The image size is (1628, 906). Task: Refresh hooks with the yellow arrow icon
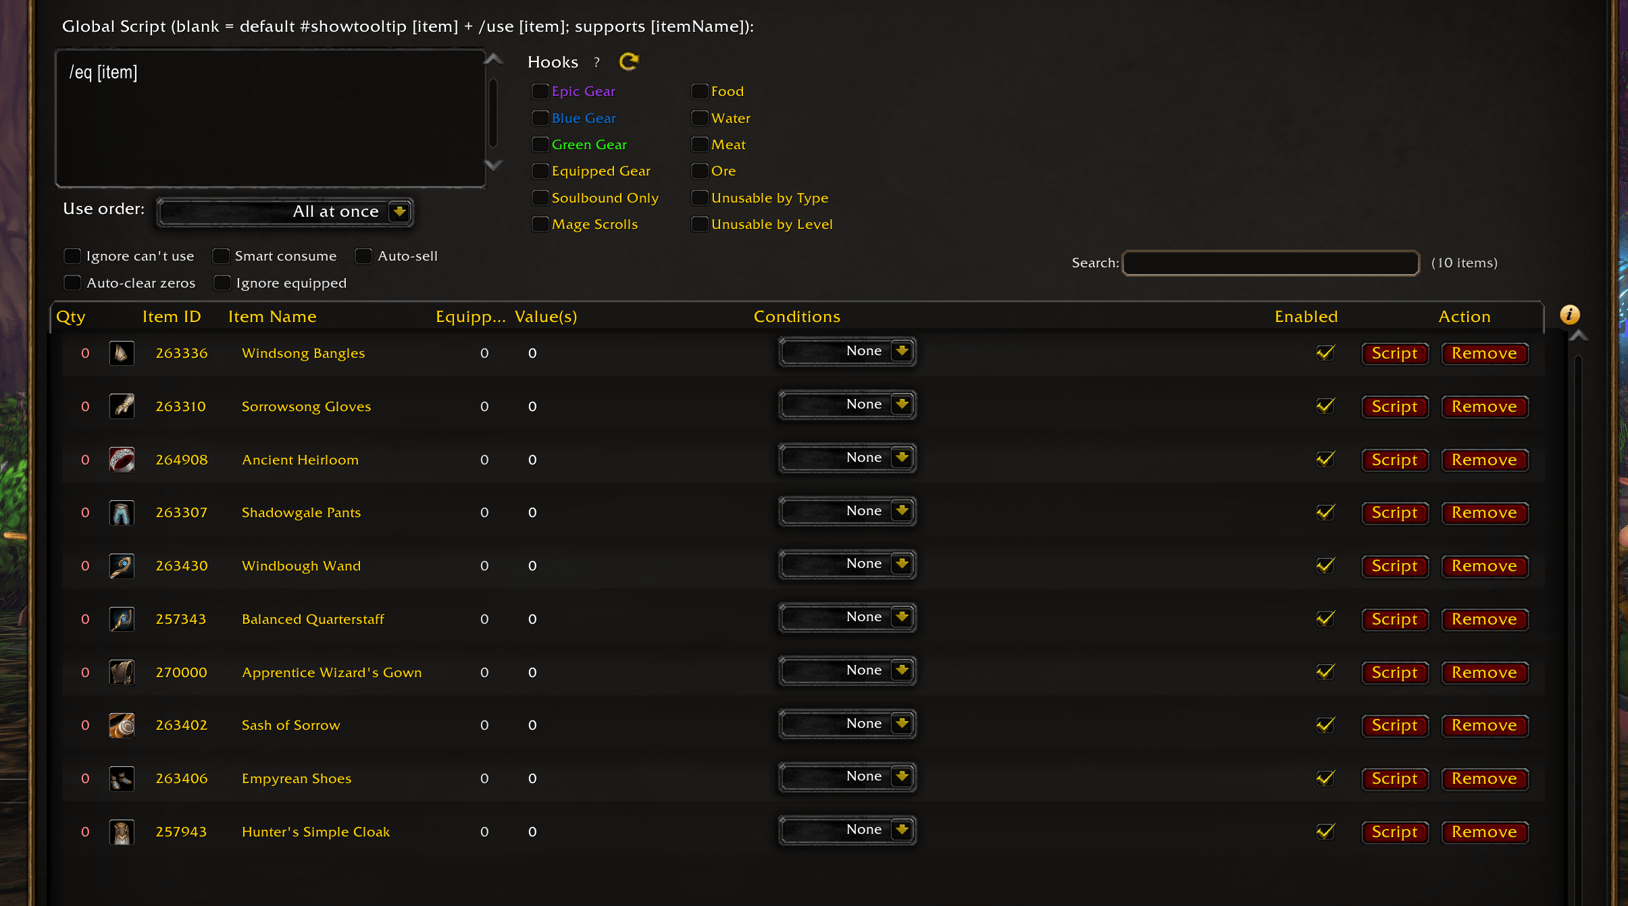(629, 62)
